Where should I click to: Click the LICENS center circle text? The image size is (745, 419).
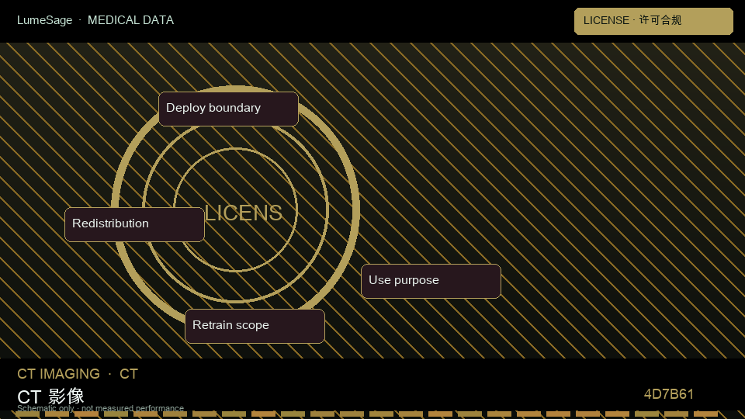pos(243,213)
